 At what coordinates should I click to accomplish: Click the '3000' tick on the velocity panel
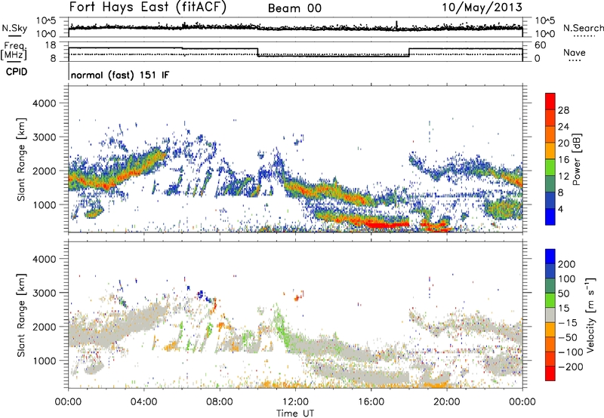pos(44,293)
